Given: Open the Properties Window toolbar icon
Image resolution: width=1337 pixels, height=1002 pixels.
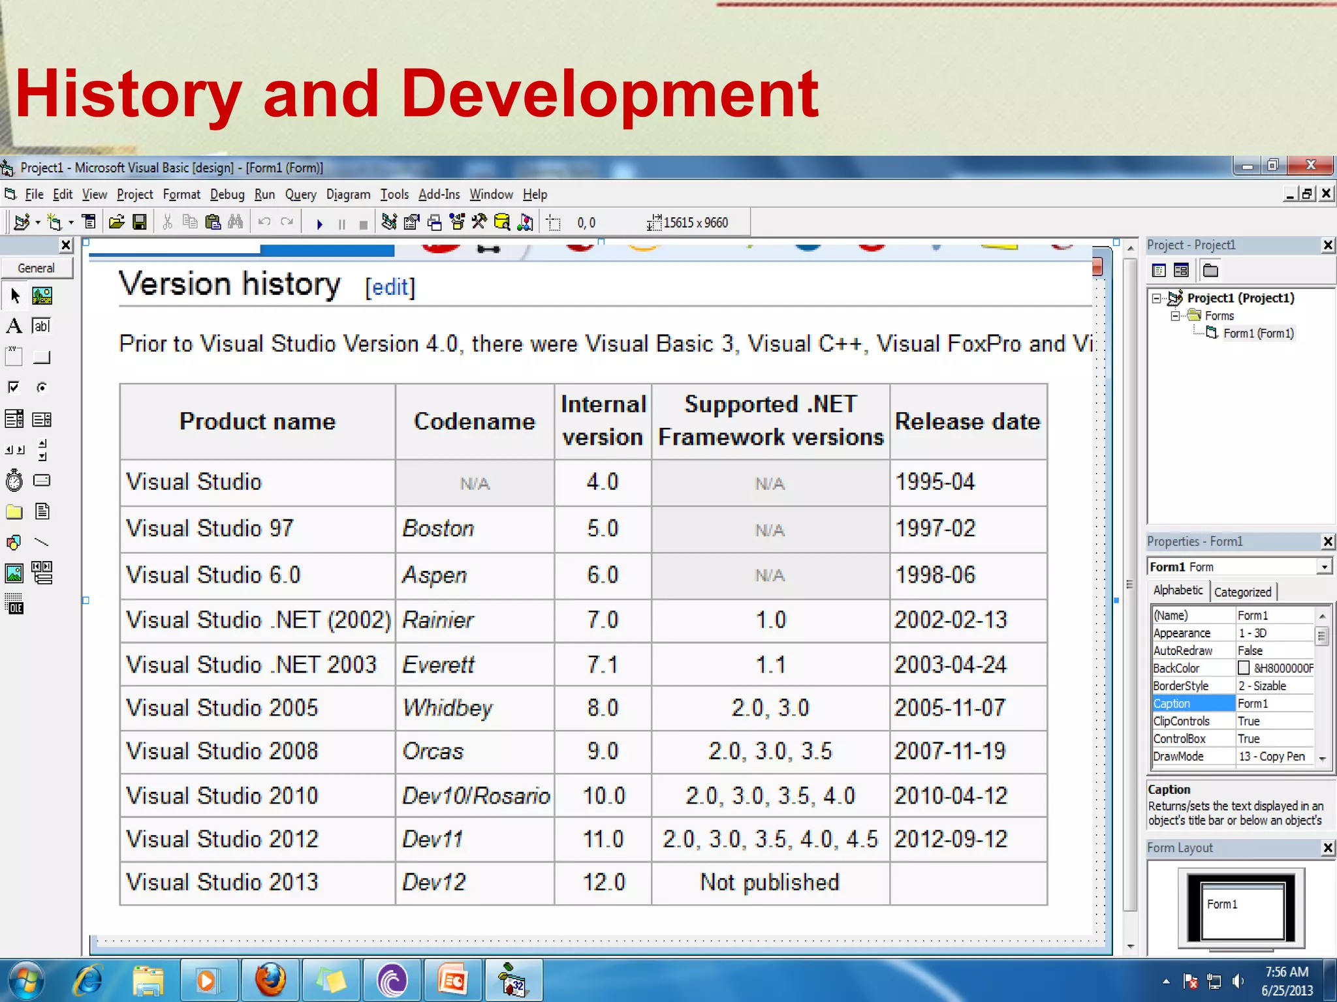Looking at the screenshot, I should [x=411, y=222].
